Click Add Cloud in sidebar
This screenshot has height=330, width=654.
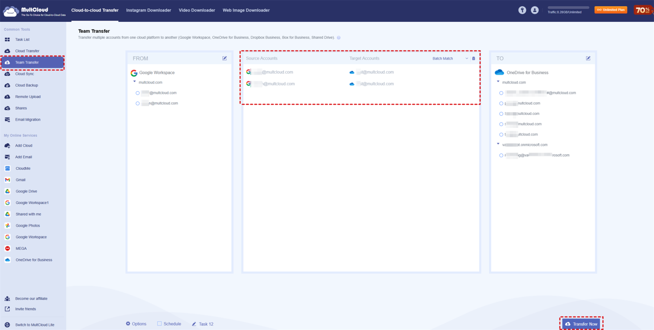point(24,146)
